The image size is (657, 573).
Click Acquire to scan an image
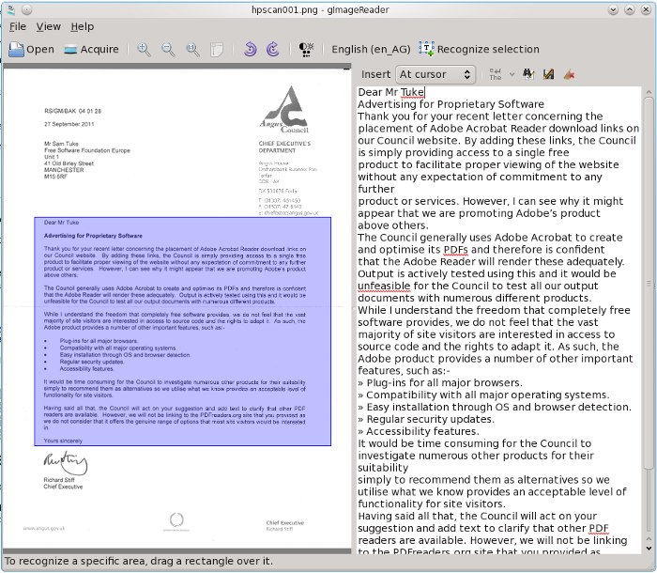pos(91,49)
